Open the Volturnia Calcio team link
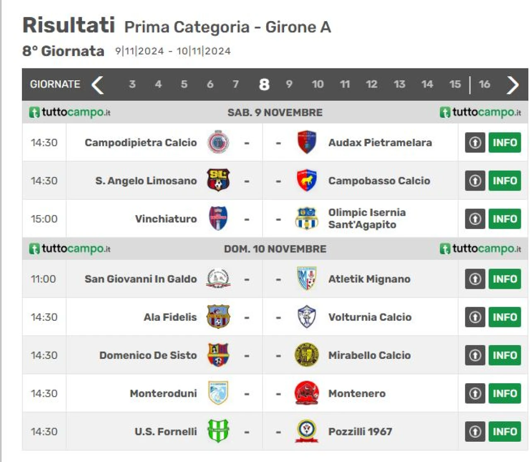Viewport: 530px width, 462px height. point(370,317)
